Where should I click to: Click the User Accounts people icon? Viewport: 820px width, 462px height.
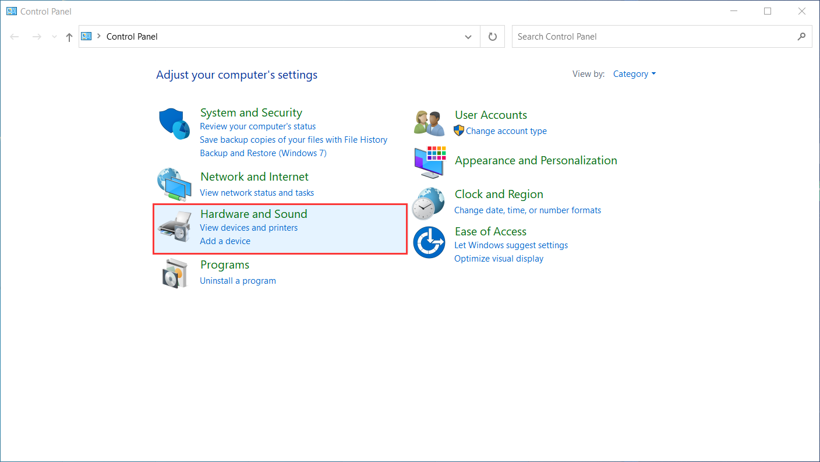[429, 123]
